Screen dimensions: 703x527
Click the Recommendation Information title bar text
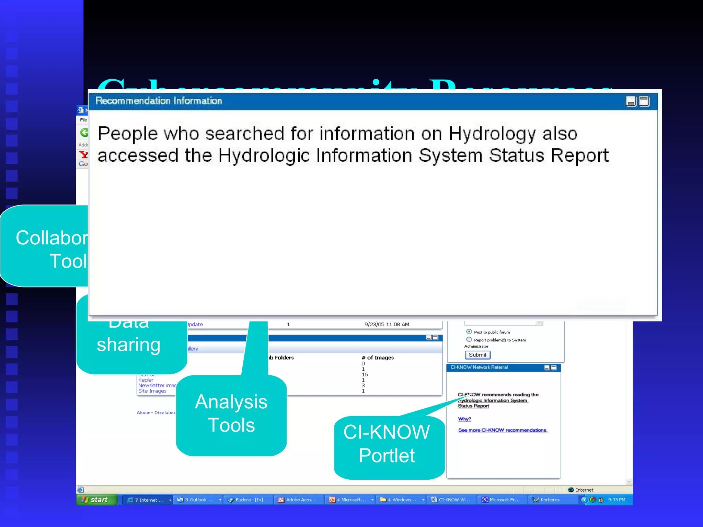click(x=159, y=101)
